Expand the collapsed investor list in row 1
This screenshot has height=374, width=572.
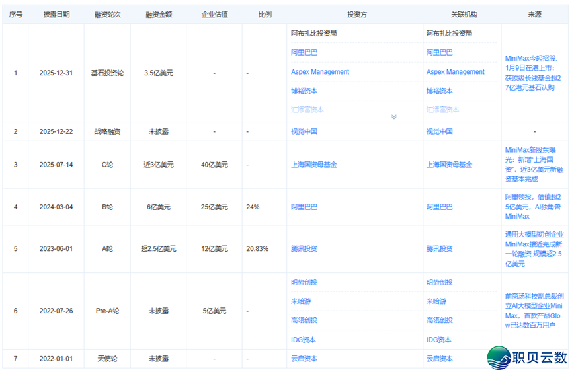coord(394,117)
